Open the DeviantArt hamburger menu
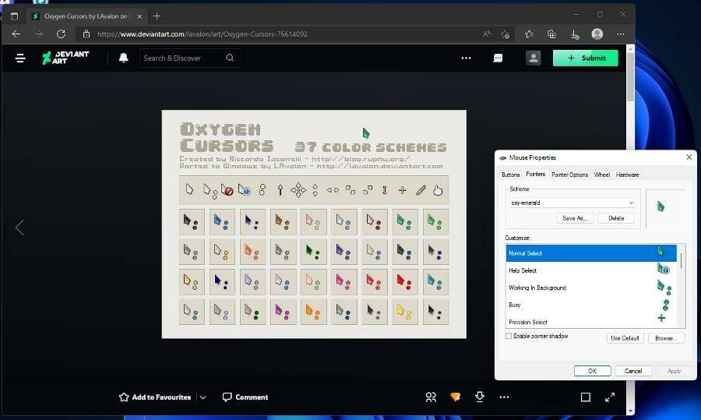The image size is (701, 420). [x=20, y=58]
